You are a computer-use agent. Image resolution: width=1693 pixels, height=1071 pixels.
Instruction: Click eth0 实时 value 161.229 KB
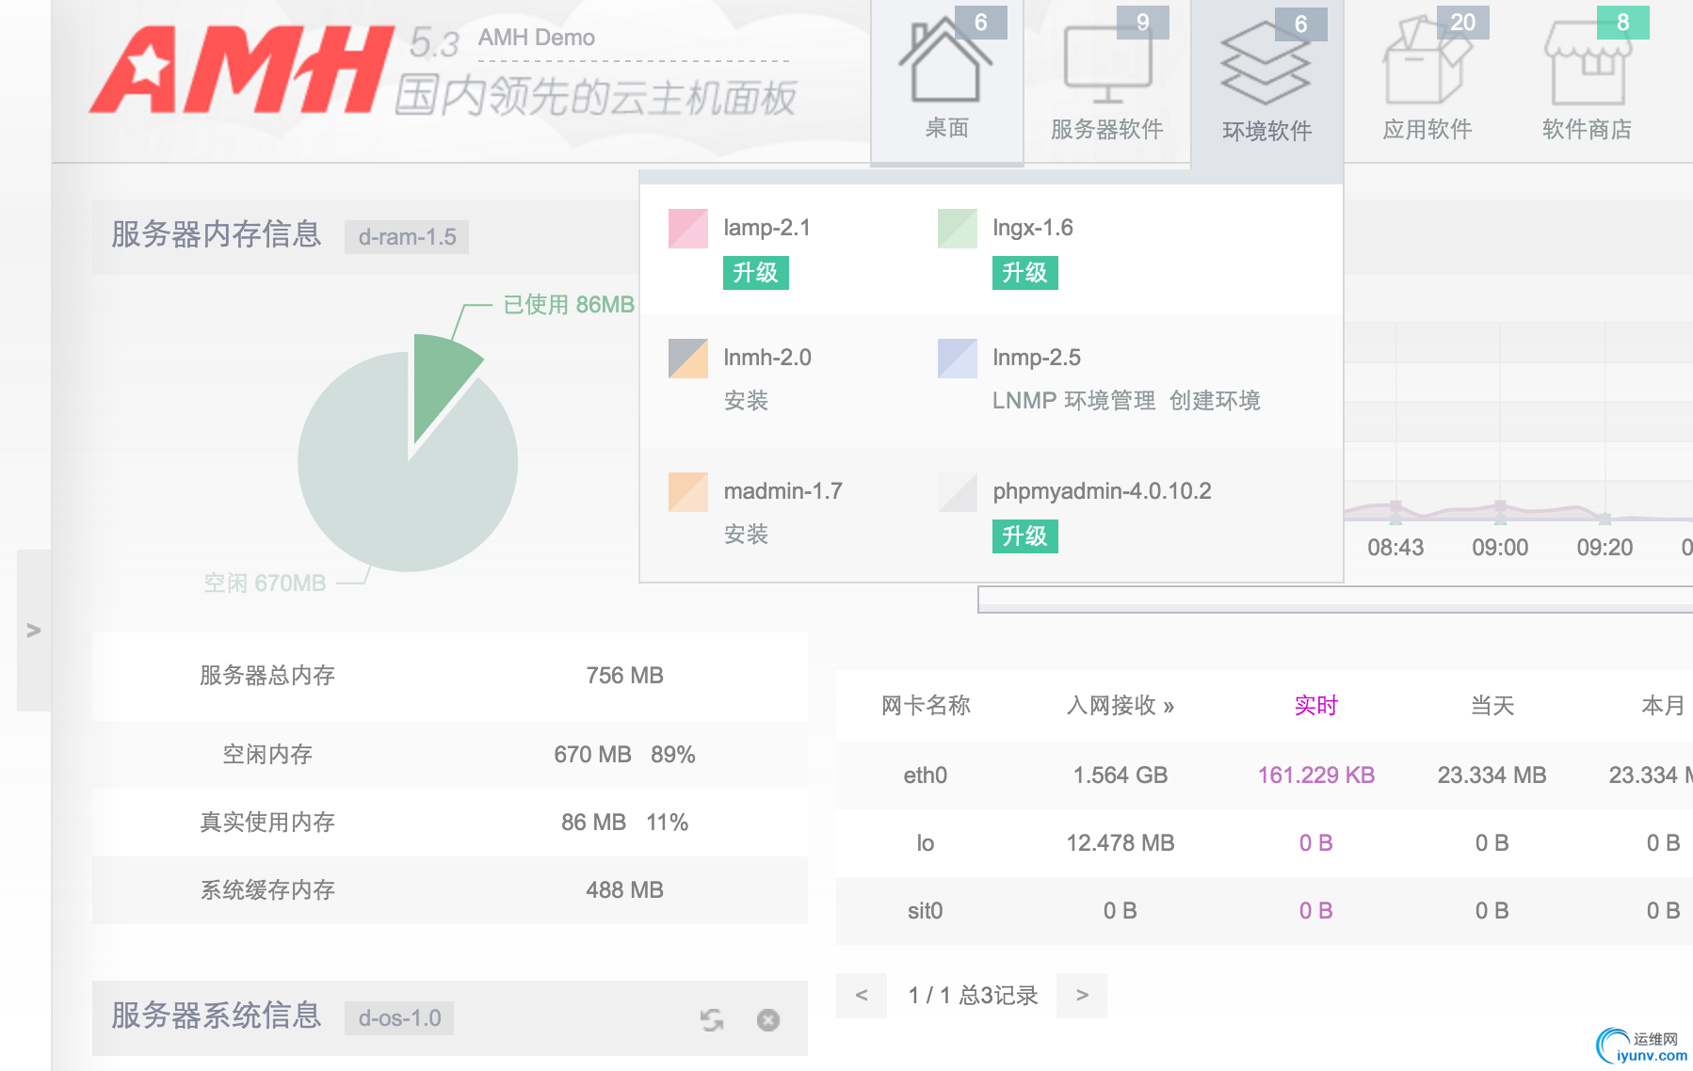tap(1316, 775)
